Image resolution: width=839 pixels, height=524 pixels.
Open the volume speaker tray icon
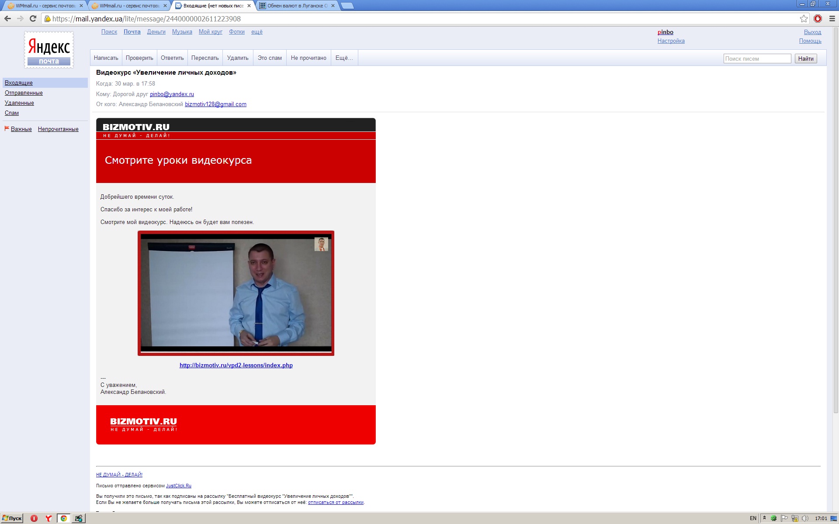pos(805,518)
